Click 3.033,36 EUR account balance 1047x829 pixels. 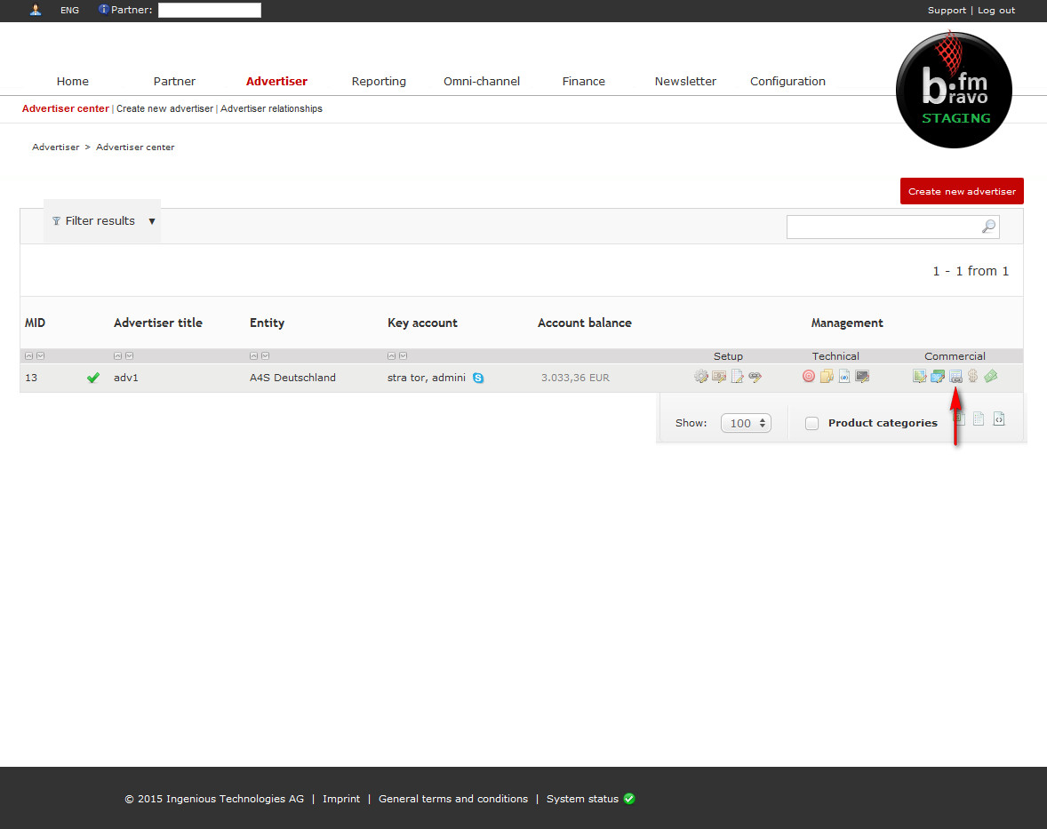point(575,377)
